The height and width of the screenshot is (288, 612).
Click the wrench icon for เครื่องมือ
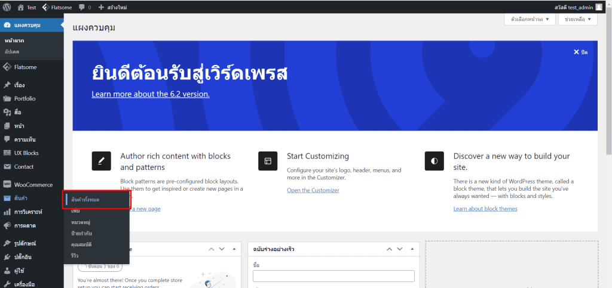click(7, 284)
